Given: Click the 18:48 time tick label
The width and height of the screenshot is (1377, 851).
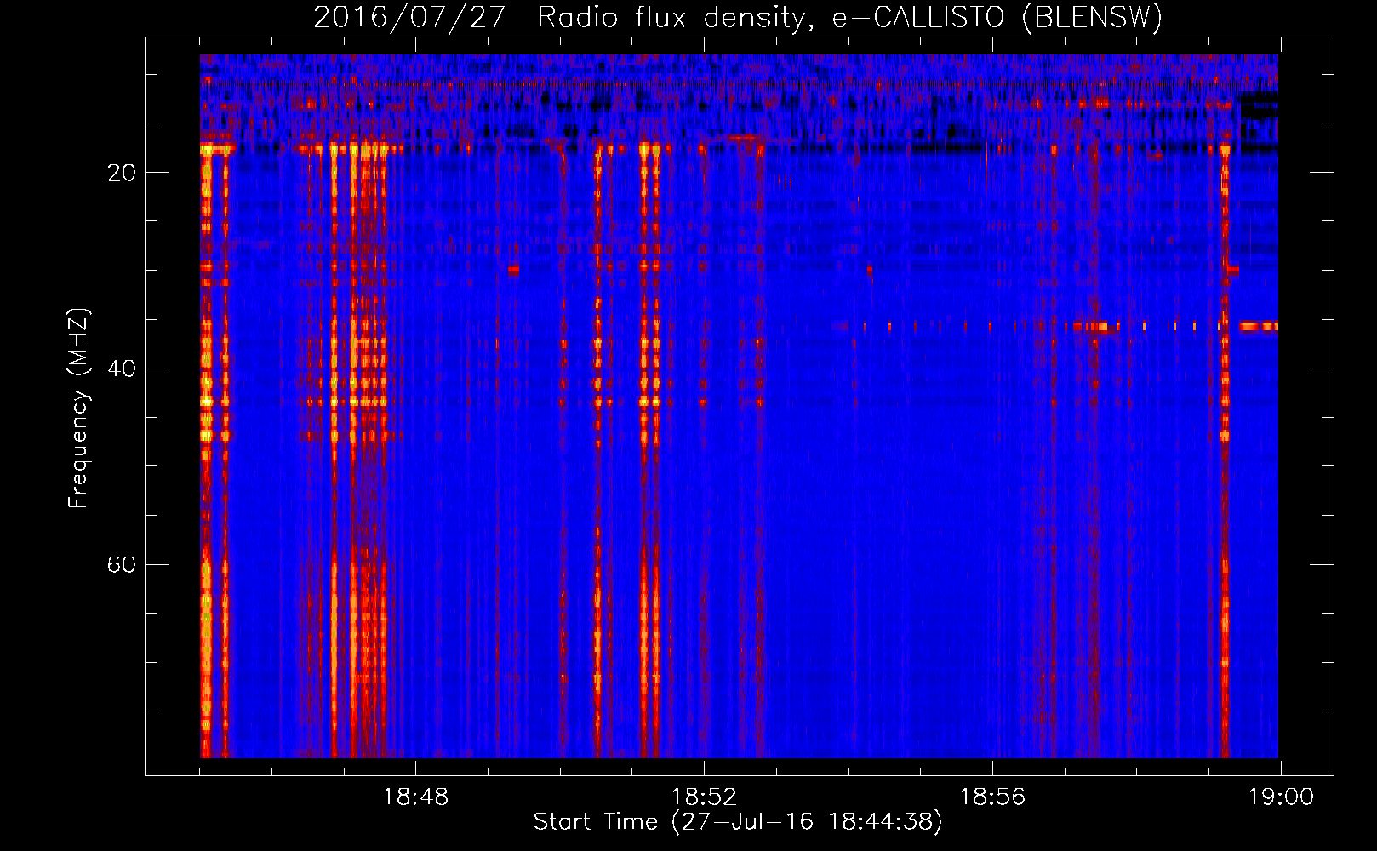Looking at the screenshot, I should pyautogui.click(x=415, y=797).
